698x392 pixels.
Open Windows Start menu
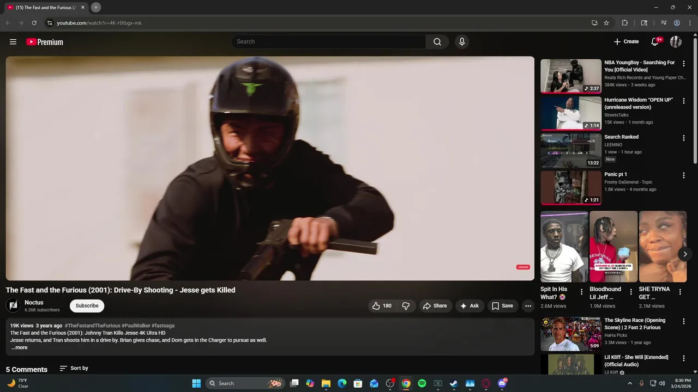[196, 383]
